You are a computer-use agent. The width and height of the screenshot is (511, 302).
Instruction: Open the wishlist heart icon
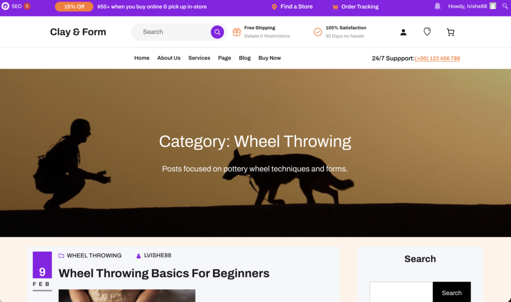point(427,31)
